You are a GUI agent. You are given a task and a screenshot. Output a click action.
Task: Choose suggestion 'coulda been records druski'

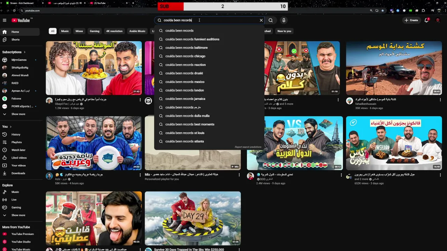point(209,73)
